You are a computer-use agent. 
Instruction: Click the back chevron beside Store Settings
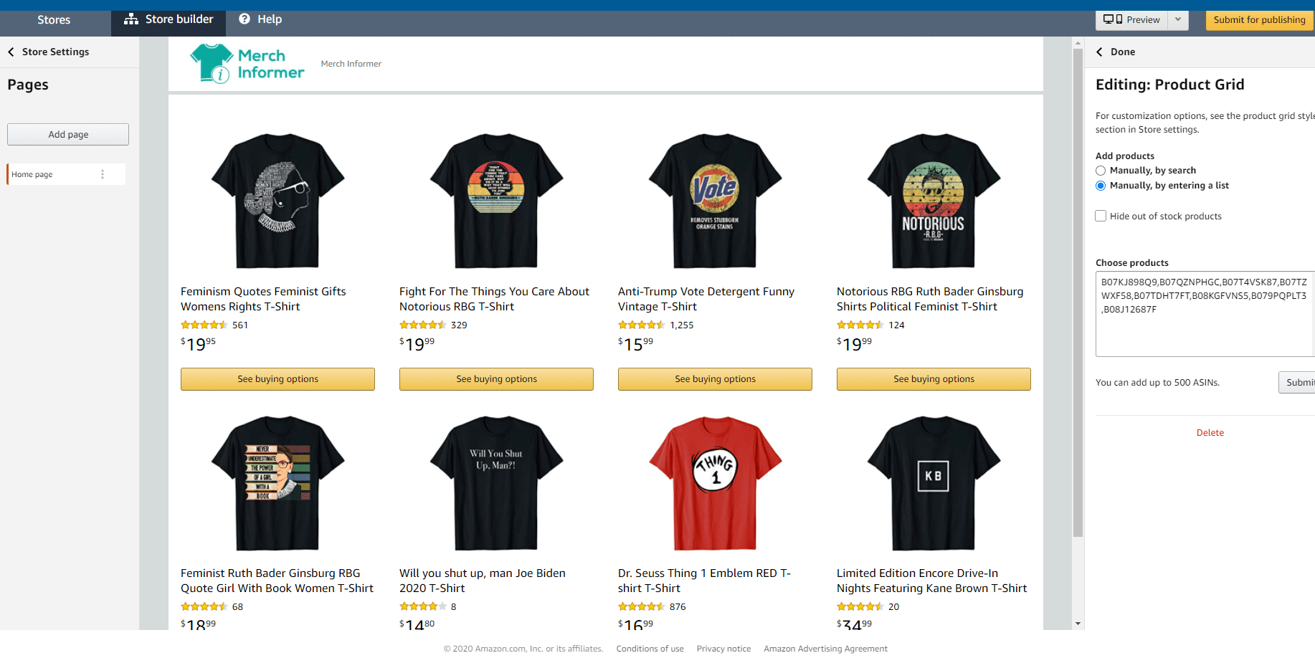(11, 52)
